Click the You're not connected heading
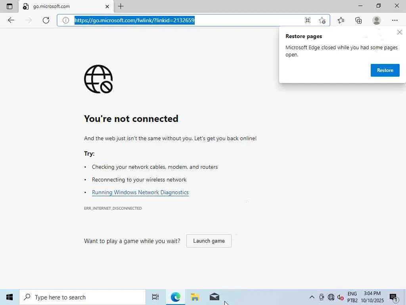Image resolution: width=406 pixels, height=305 pixels. point(131,119)
